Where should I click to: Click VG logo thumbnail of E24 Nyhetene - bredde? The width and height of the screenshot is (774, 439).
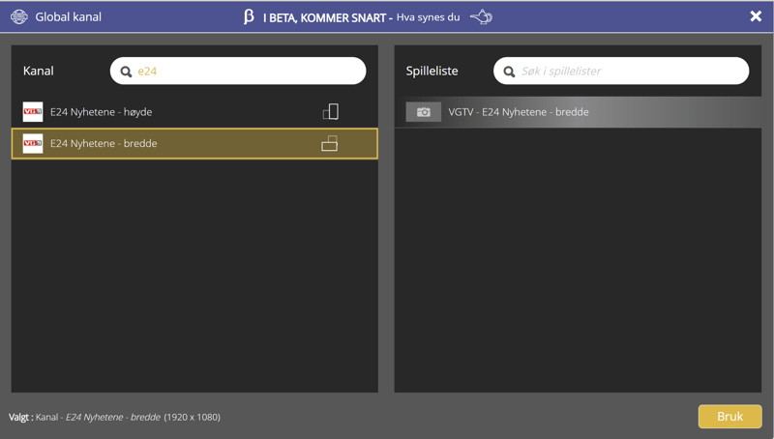pos(33,143)
